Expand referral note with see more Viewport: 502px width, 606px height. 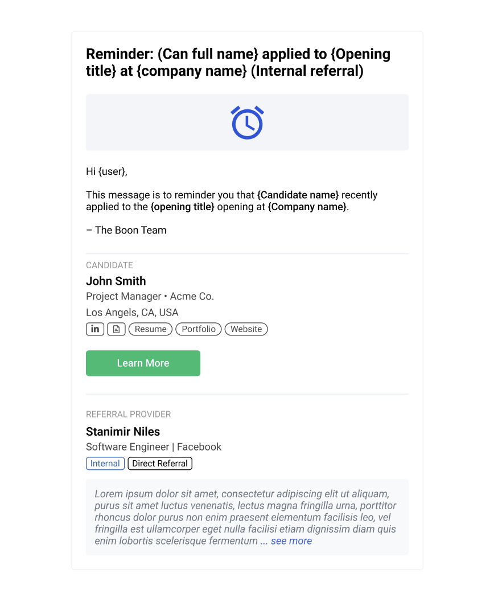(291, 541)
